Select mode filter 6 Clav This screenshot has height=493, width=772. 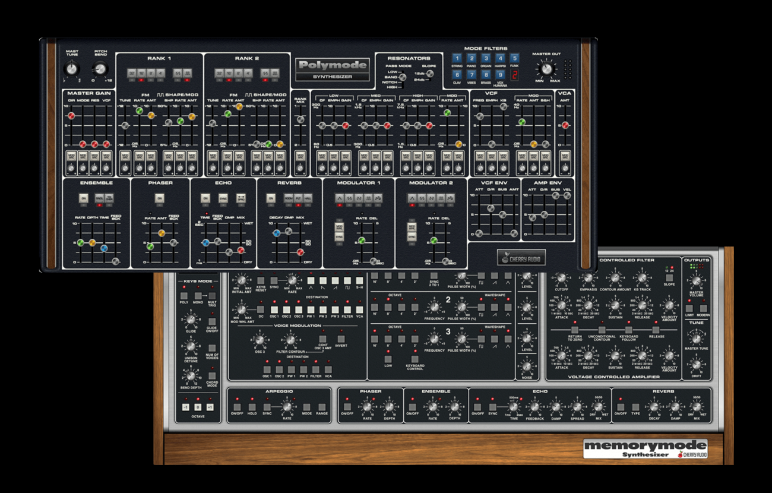pos(457,75)
